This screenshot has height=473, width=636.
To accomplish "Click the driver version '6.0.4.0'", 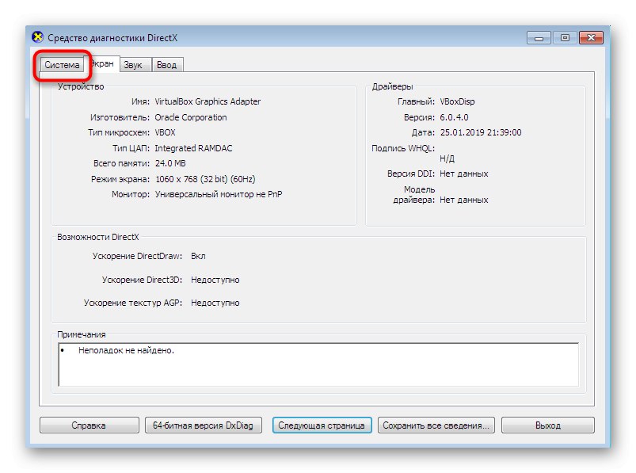I will (454, 117).
